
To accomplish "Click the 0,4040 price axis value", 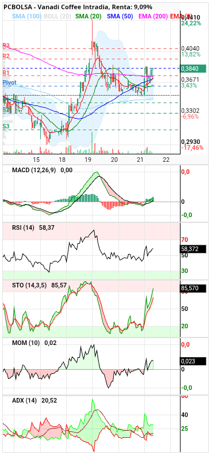I will click(x=190, y=48).
